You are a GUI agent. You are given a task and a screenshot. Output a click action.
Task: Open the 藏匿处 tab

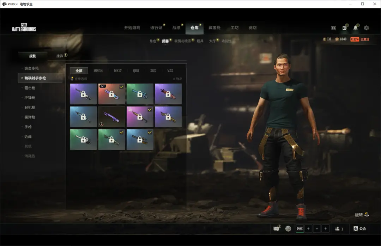214,28
